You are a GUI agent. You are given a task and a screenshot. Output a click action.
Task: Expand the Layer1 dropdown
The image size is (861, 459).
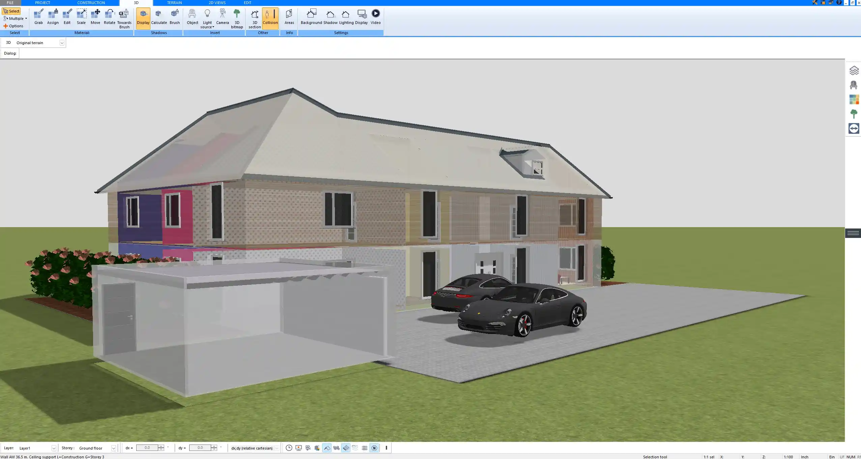coord(54,448)
